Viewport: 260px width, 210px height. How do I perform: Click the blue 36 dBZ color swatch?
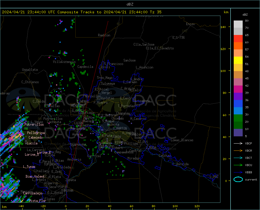pos(238,104)
